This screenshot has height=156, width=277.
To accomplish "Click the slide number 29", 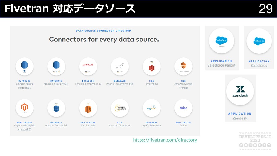I will coord(266,9).
